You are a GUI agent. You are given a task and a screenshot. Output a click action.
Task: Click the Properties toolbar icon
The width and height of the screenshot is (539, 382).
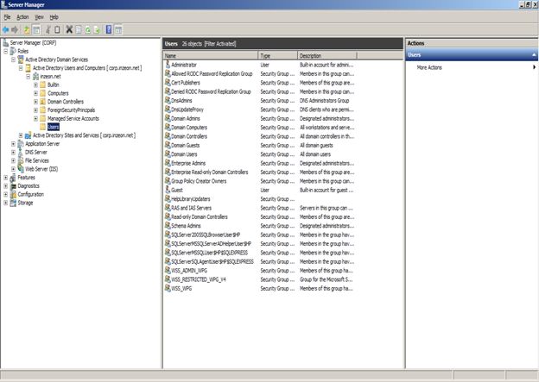pos(79,30)
